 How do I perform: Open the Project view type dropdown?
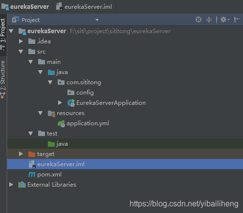(97, 20)
